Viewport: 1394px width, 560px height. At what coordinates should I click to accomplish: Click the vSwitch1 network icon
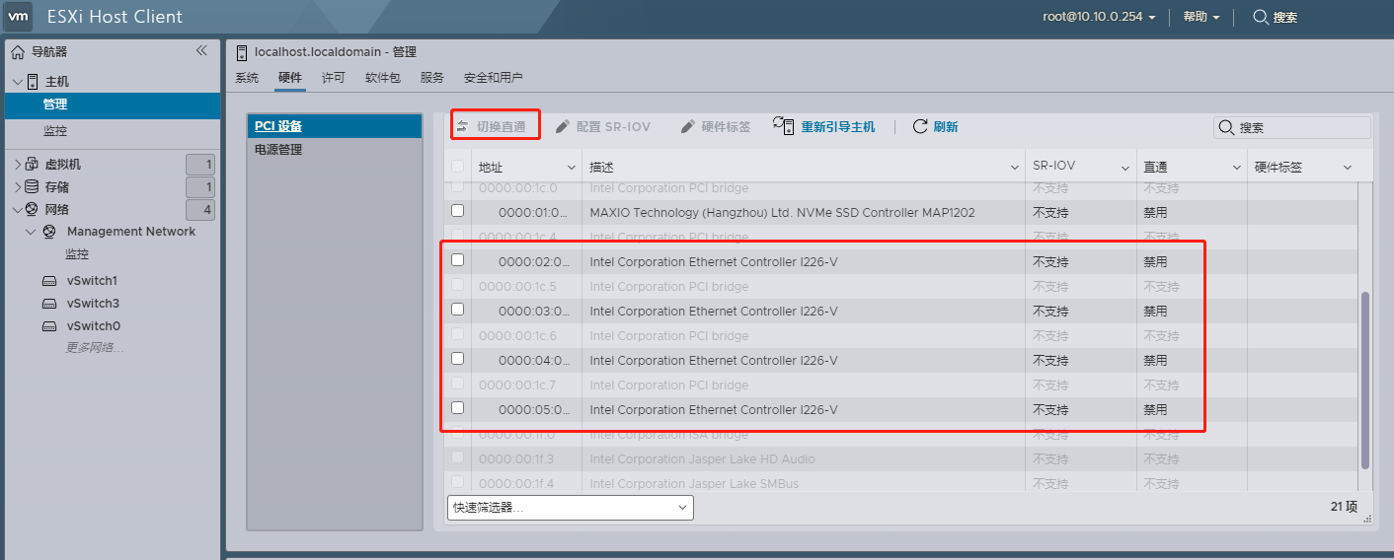click(49, 281)
